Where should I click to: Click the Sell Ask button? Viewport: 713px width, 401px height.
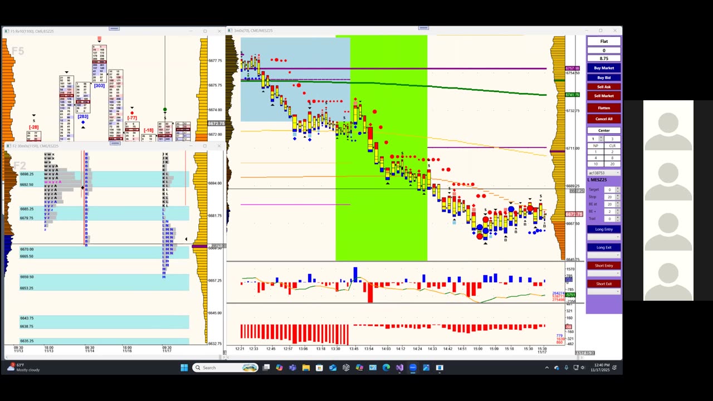pyautogui.click(x=604, y=87)
